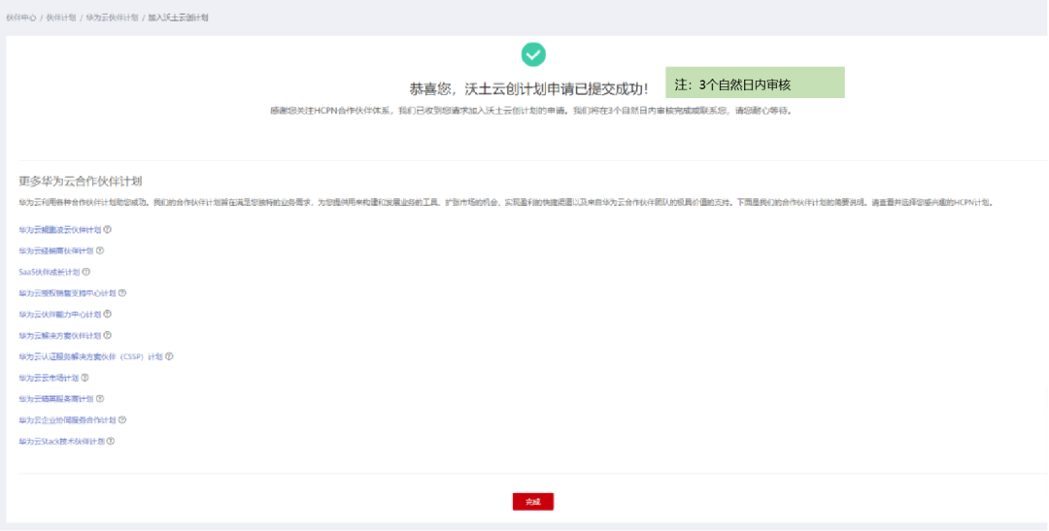Screen dimensions: 1049x531
Task: Open the SaaS伙伴成长计划 link
Action: pos(49,272)
